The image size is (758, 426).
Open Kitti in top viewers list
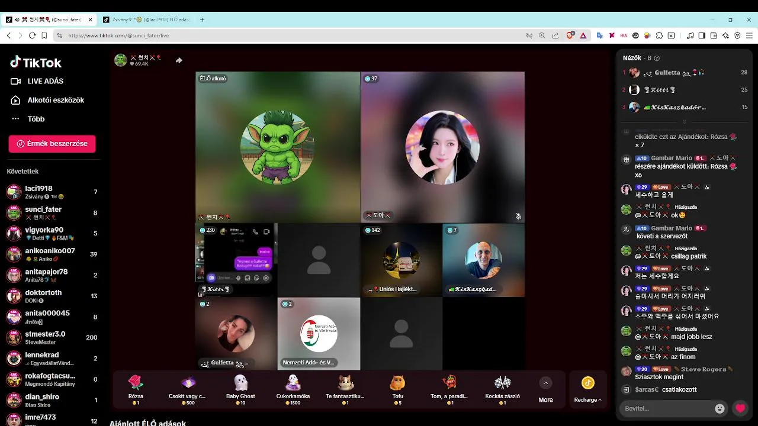tap(685, 90)
